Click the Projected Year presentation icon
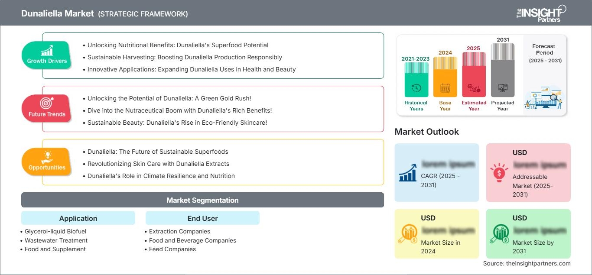 click(x=503, y=88)
